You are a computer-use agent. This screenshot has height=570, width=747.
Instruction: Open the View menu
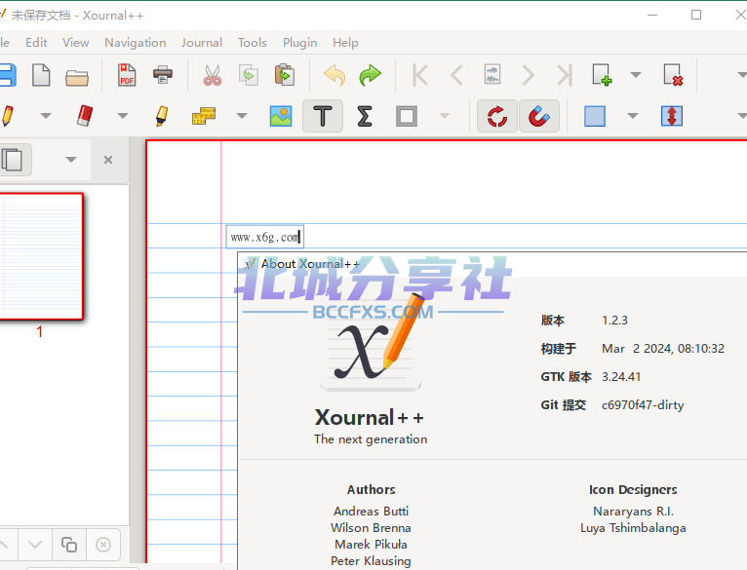point(75,42)
